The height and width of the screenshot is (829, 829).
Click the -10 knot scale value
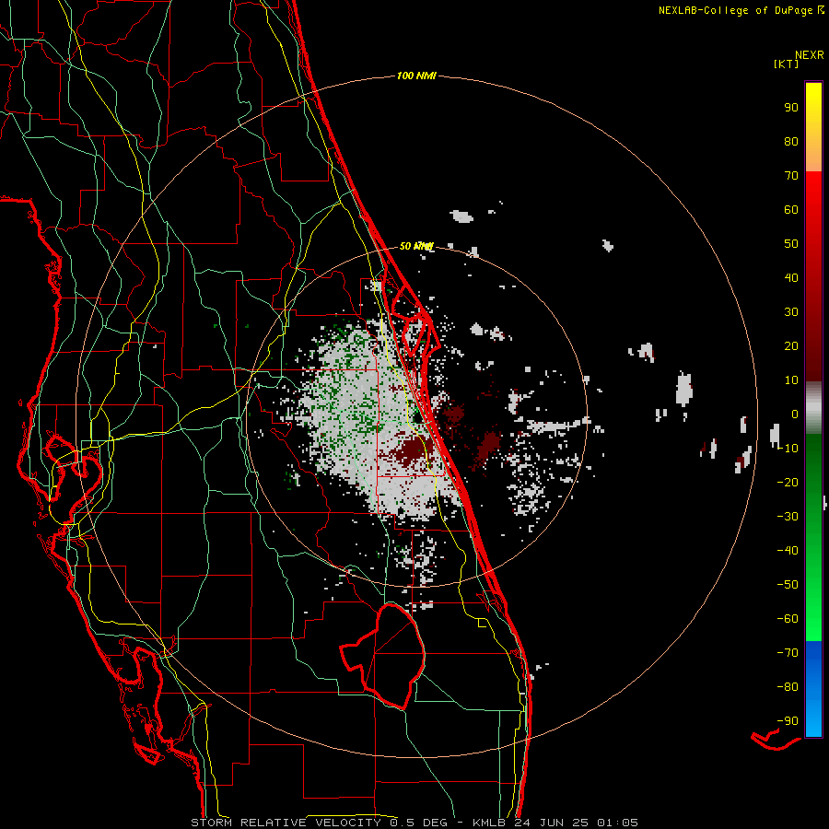788,449
